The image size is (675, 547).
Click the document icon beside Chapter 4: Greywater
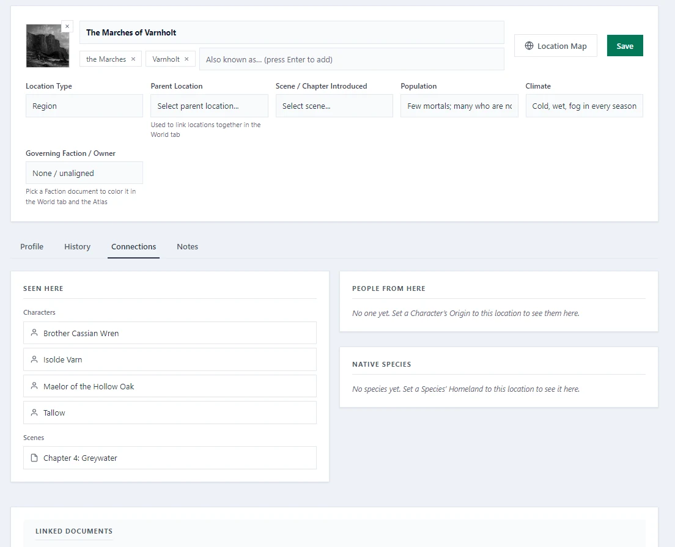pos(34,458)
